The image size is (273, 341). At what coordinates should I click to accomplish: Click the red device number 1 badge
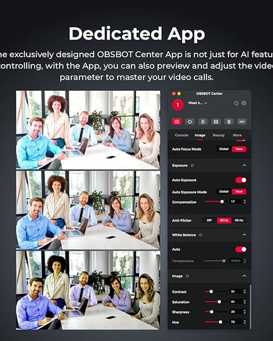click(x=178, y=105)
